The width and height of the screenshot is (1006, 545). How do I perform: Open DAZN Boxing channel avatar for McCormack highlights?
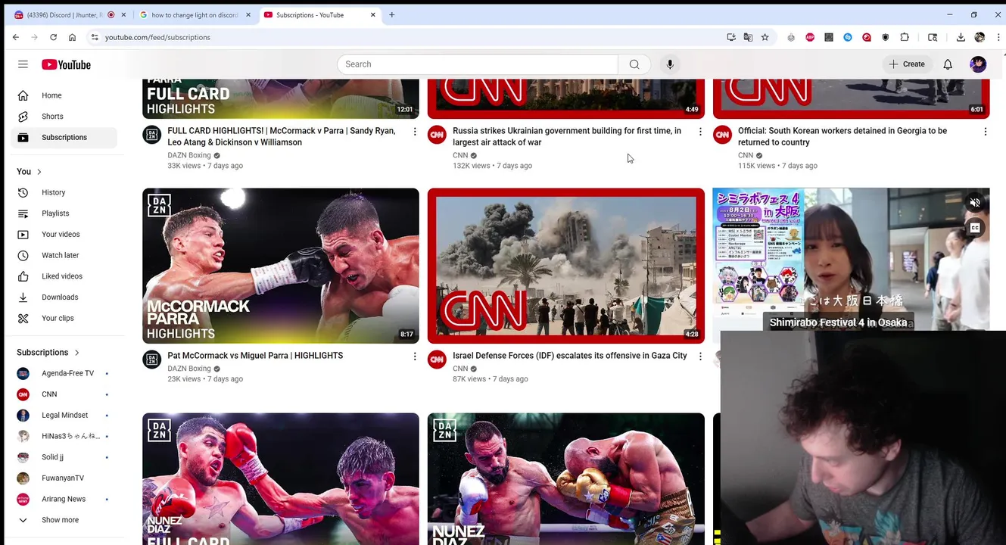point(152,360)
